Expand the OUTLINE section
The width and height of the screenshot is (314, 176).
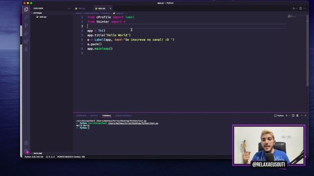[x=38, y=153]
